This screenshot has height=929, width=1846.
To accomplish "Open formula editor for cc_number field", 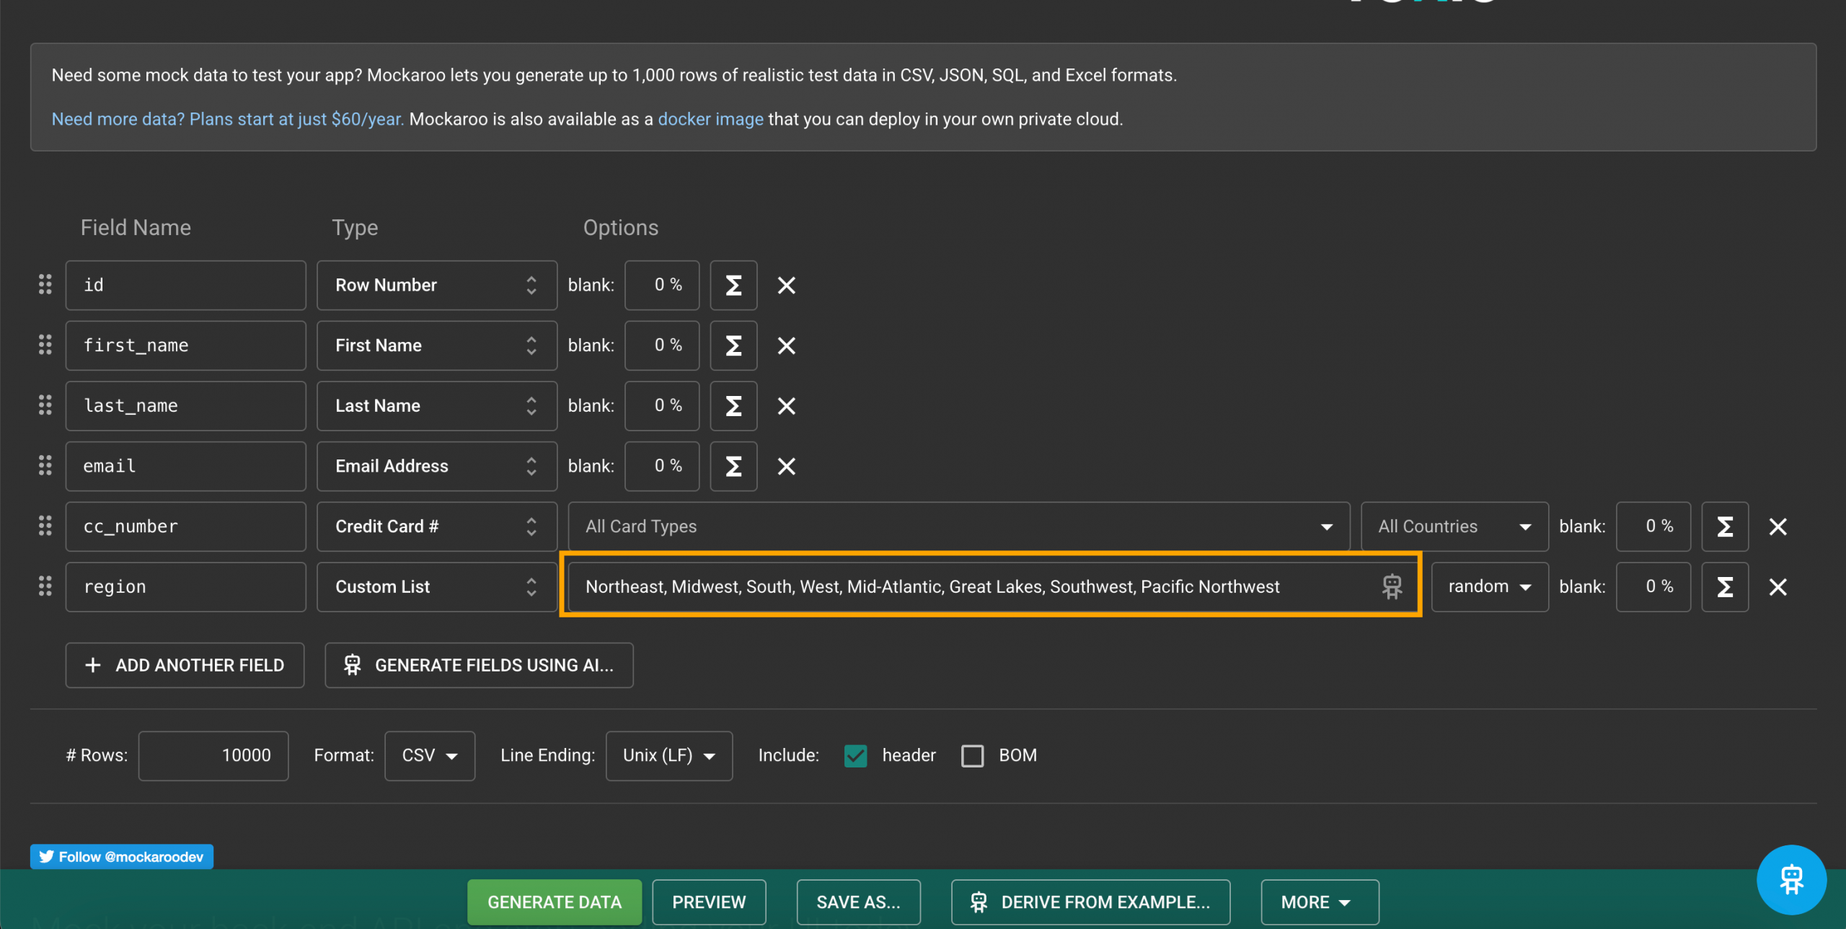I will pyautogui.click(x=1725, y=527).
